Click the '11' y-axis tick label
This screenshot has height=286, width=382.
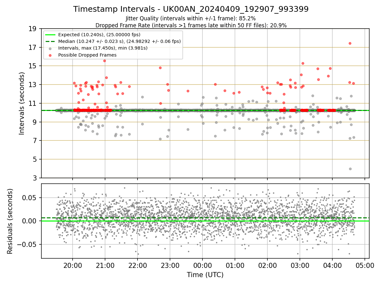tap(33, 104)
